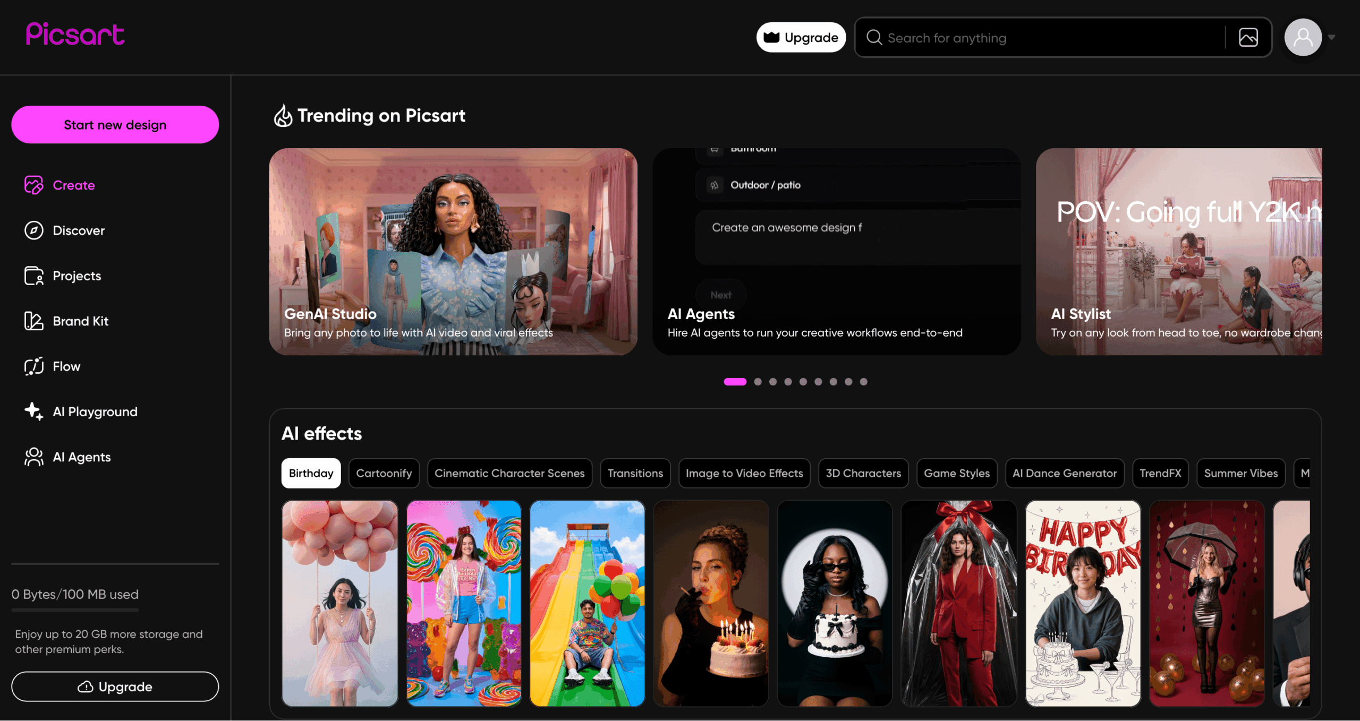Click Trending on Picsart heading
Screen dimensions: 1360x721
coord(381,115)
